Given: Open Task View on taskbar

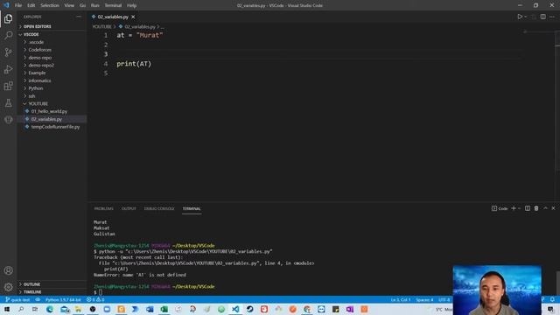Looking at the screenshot, I should [35, 309].
